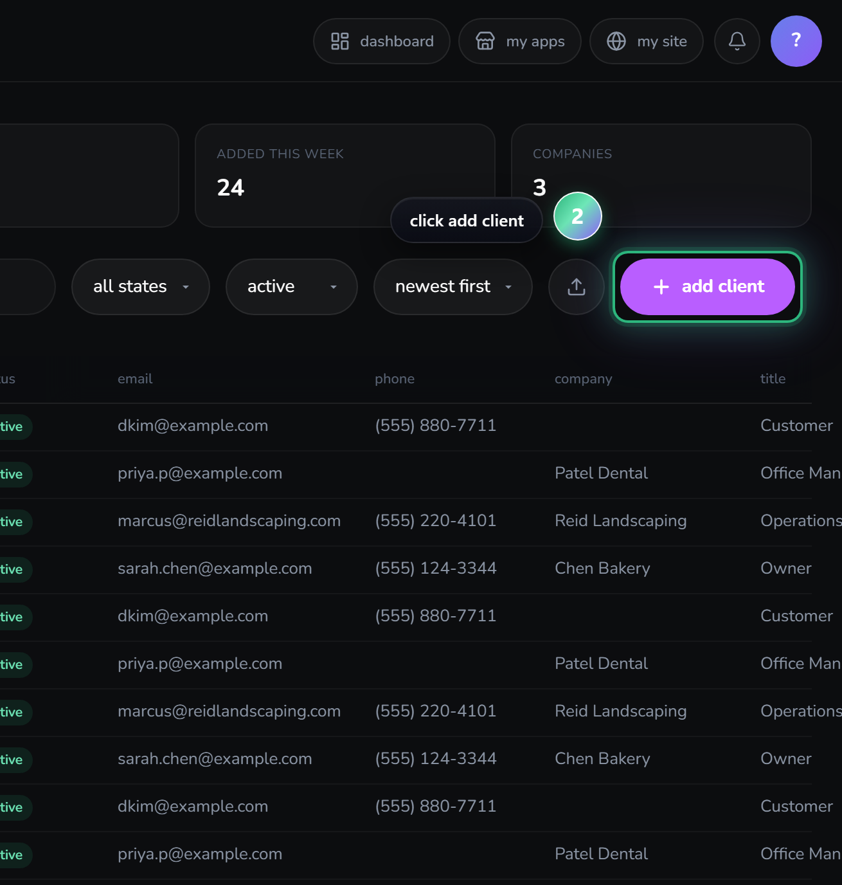Click the number 24 in Added This Week
Screen dimensions: 842x885
(231, 188)
